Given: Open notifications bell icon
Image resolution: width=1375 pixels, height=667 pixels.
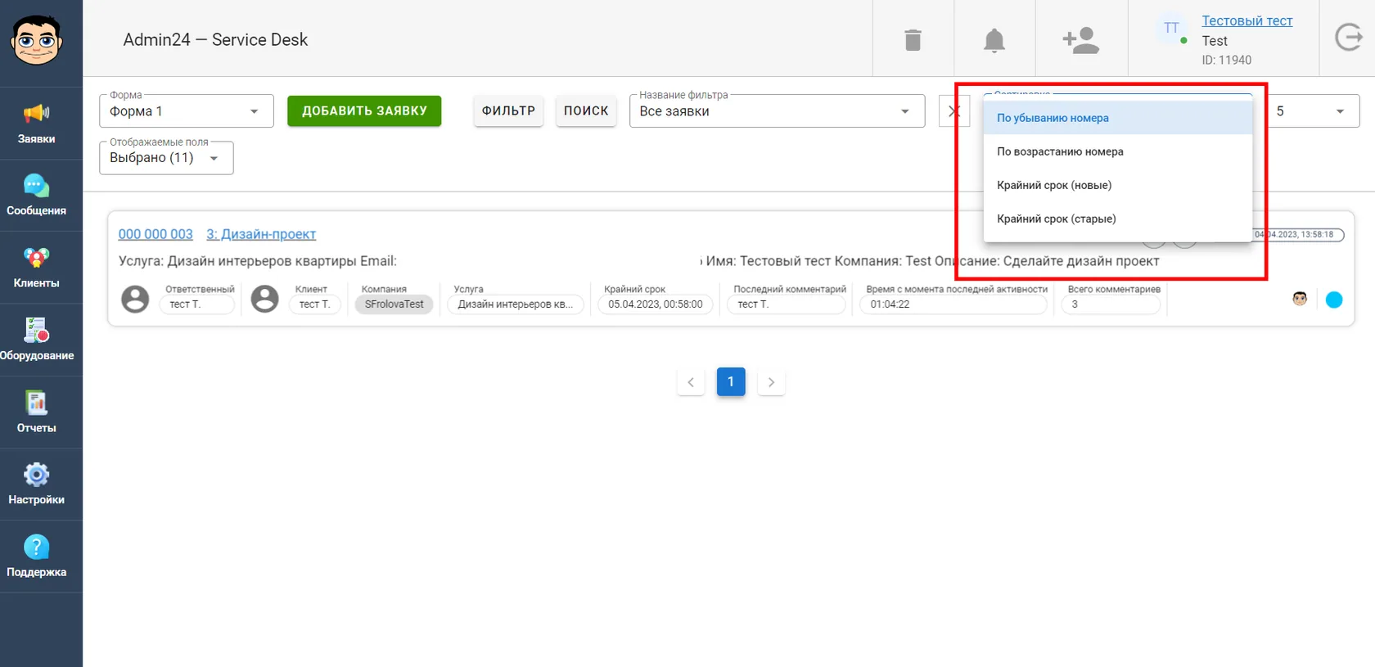Looking at the screenshot, I should tap(994, 39).
